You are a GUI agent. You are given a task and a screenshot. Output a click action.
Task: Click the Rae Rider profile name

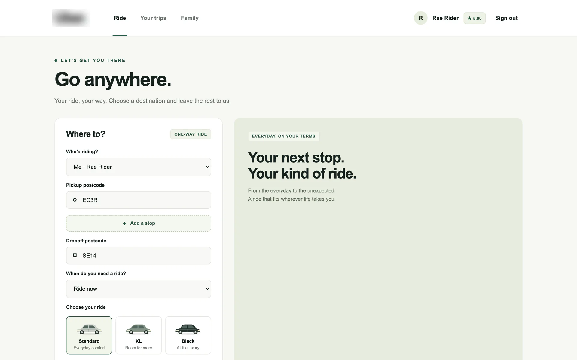tap(445, 18)
